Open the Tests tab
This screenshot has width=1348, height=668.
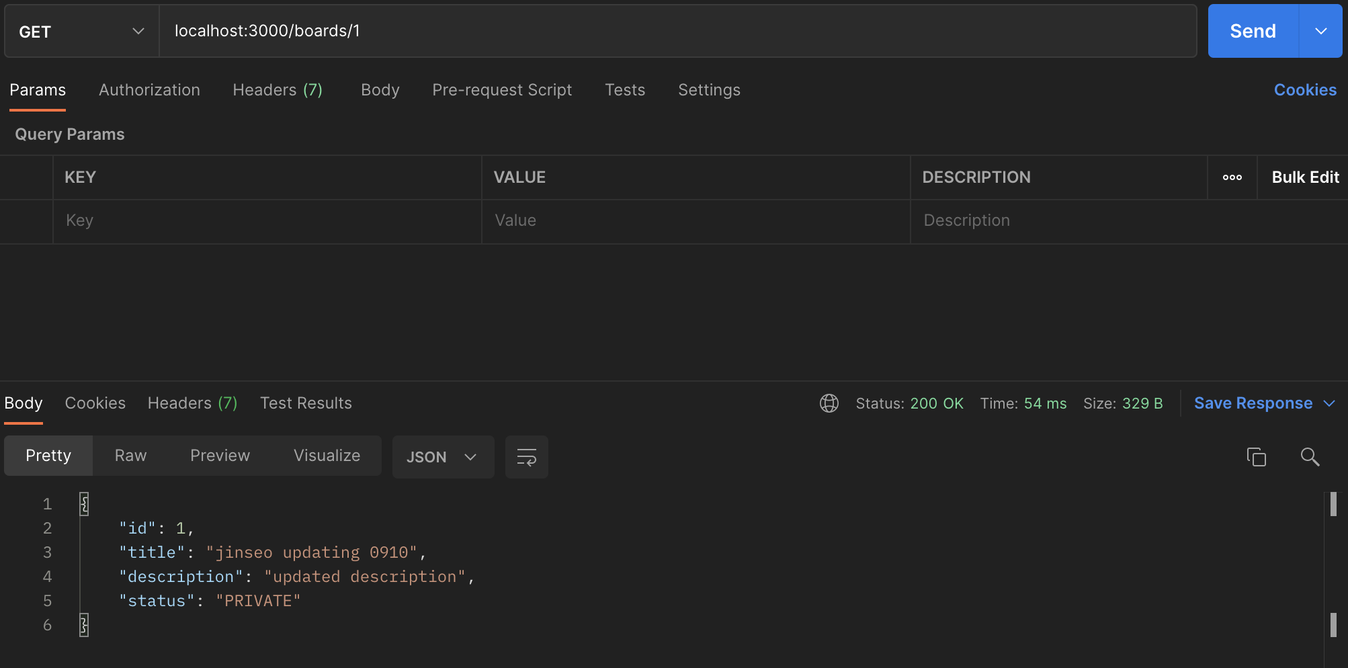(x=625, y=90)
